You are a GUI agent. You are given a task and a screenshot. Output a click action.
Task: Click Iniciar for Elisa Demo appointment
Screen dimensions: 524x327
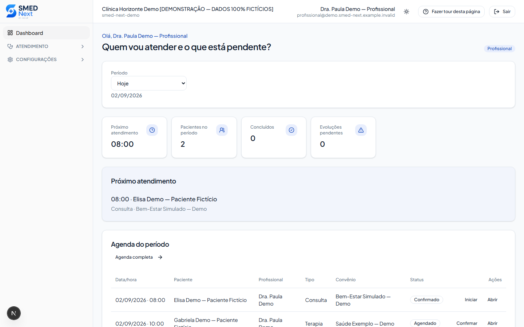(471, 300)
